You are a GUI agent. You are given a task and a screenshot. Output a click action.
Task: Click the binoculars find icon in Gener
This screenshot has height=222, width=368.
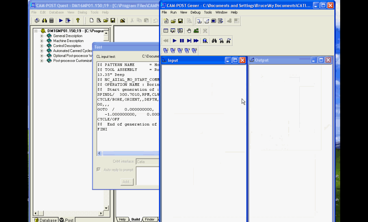(x=214, y=40)
